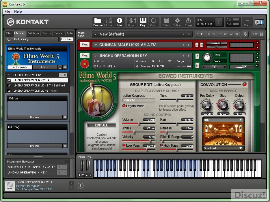Toggle the Convolution effect LED
This screenshot has width=270, height=202.
pos(244,84)
